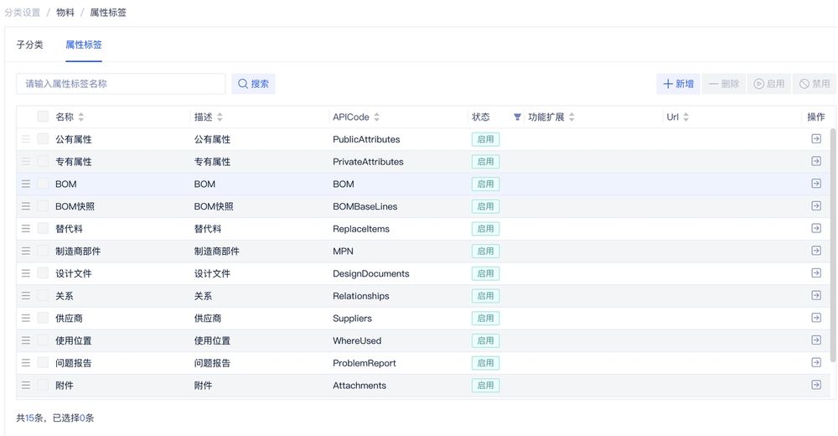Open row action icon for 问题报告
The width and height of the screenshot is (838, 436).
click(815, 363)
